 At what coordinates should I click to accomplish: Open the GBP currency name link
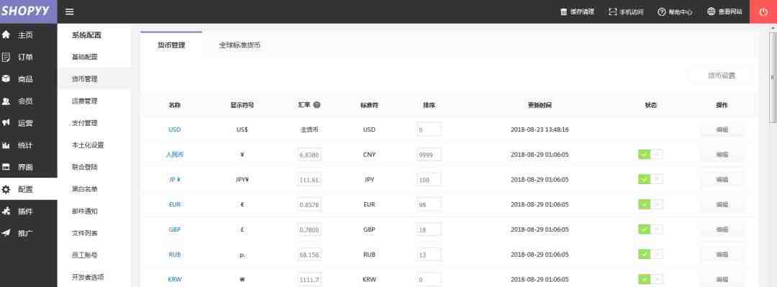174,229
